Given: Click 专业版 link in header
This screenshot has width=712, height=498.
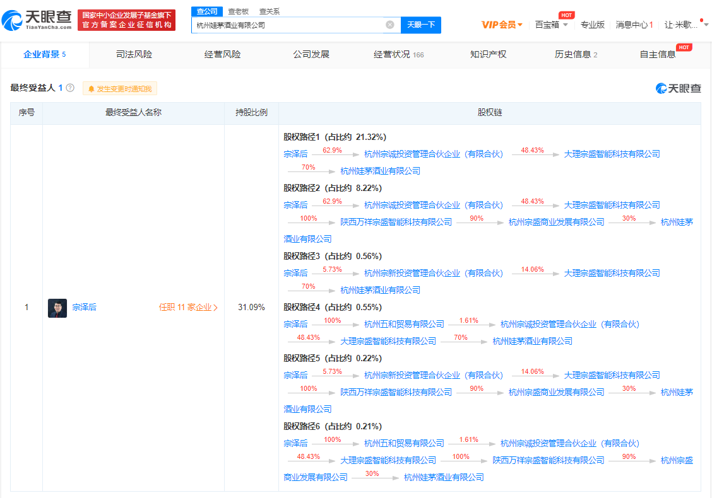Looking at the screenshot, I should coord(592,25).
